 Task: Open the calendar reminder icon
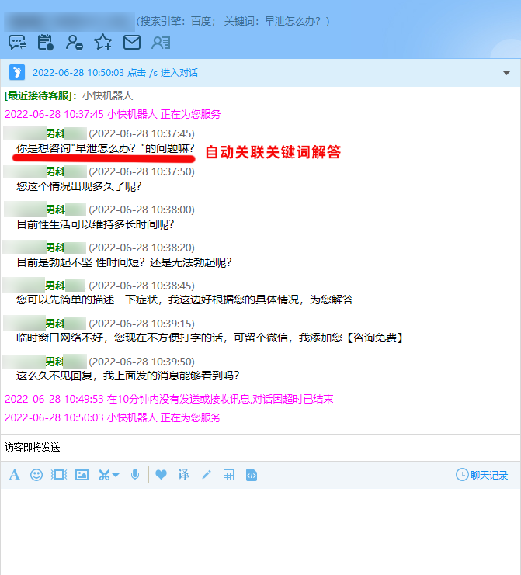[45, 43]
